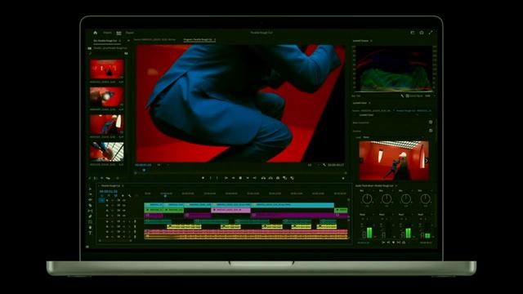This screenshot has height=294, width=523.
Task: Export a frame with the camera icon
Action: pyautogui.click(x=278, y=178)
